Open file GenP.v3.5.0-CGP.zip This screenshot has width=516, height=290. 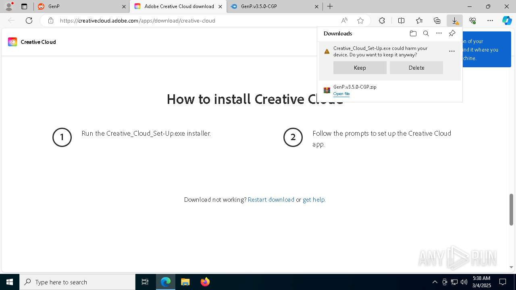pyautogui.click(x=341, y=94)
